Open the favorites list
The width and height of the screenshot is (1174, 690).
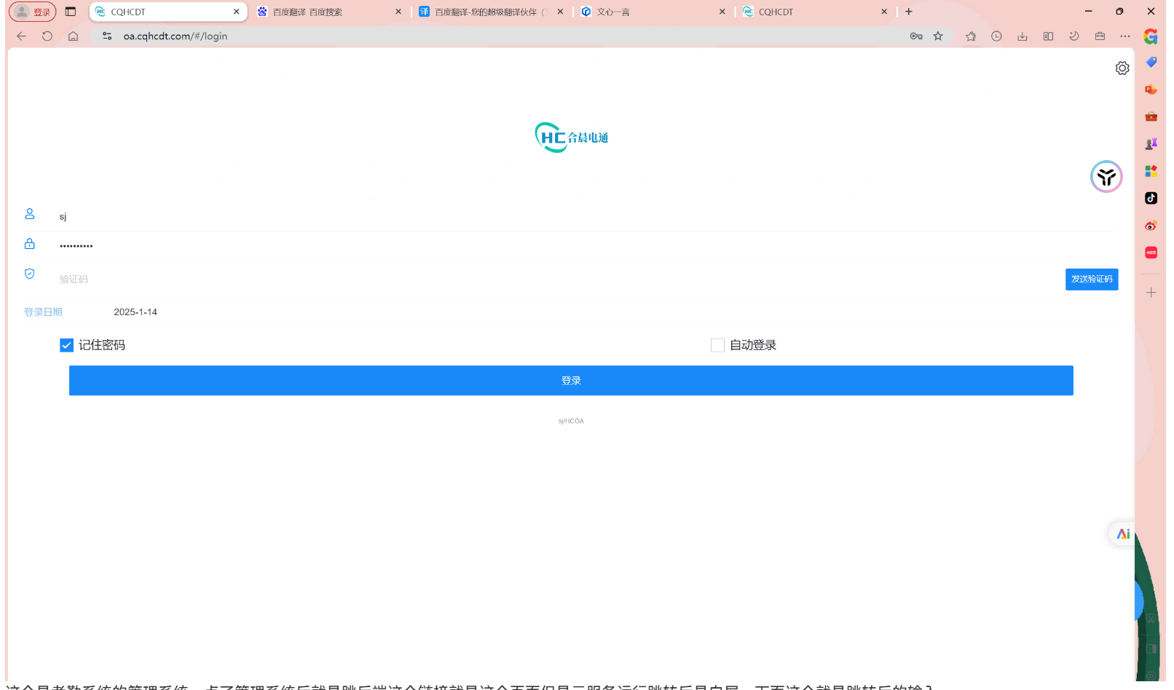971,36
